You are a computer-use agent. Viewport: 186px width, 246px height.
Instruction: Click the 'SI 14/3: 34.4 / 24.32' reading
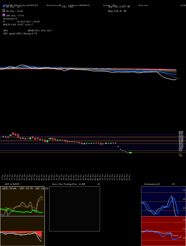(x=28, y=22)
